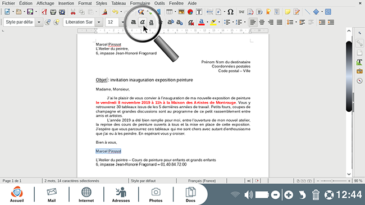Open the Print Preview
Viewport: 365px width, 205px height.
tap(62, 12)
